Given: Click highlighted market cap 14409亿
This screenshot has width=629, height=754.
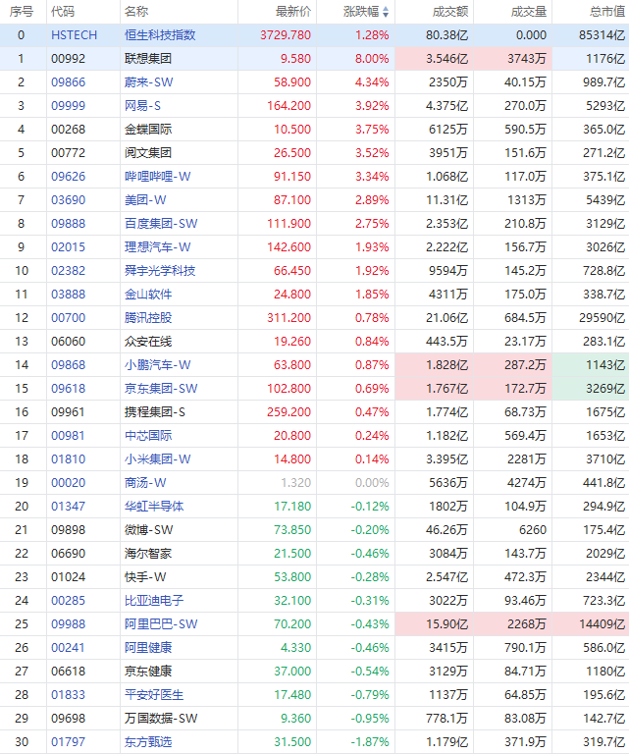Looking at the screenshot, I should click(603, 624).
